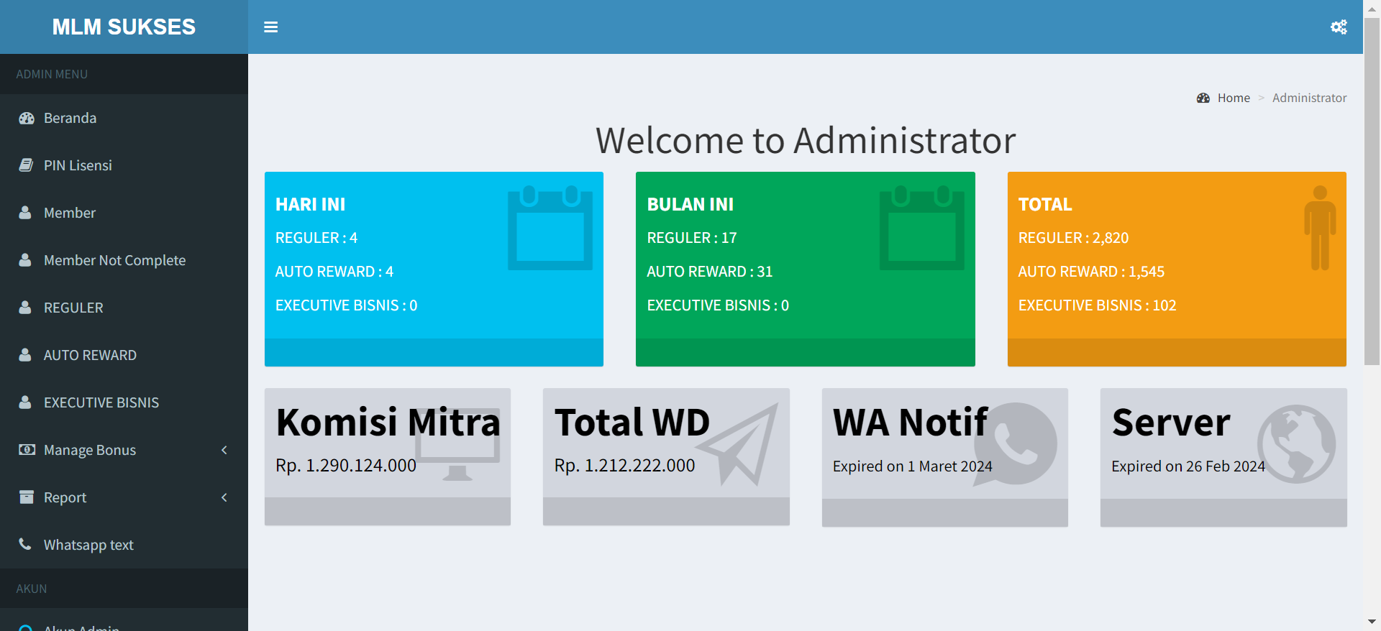Click the Report archive icon
The height and width of the screenshot is (631, 1381).
27,497
